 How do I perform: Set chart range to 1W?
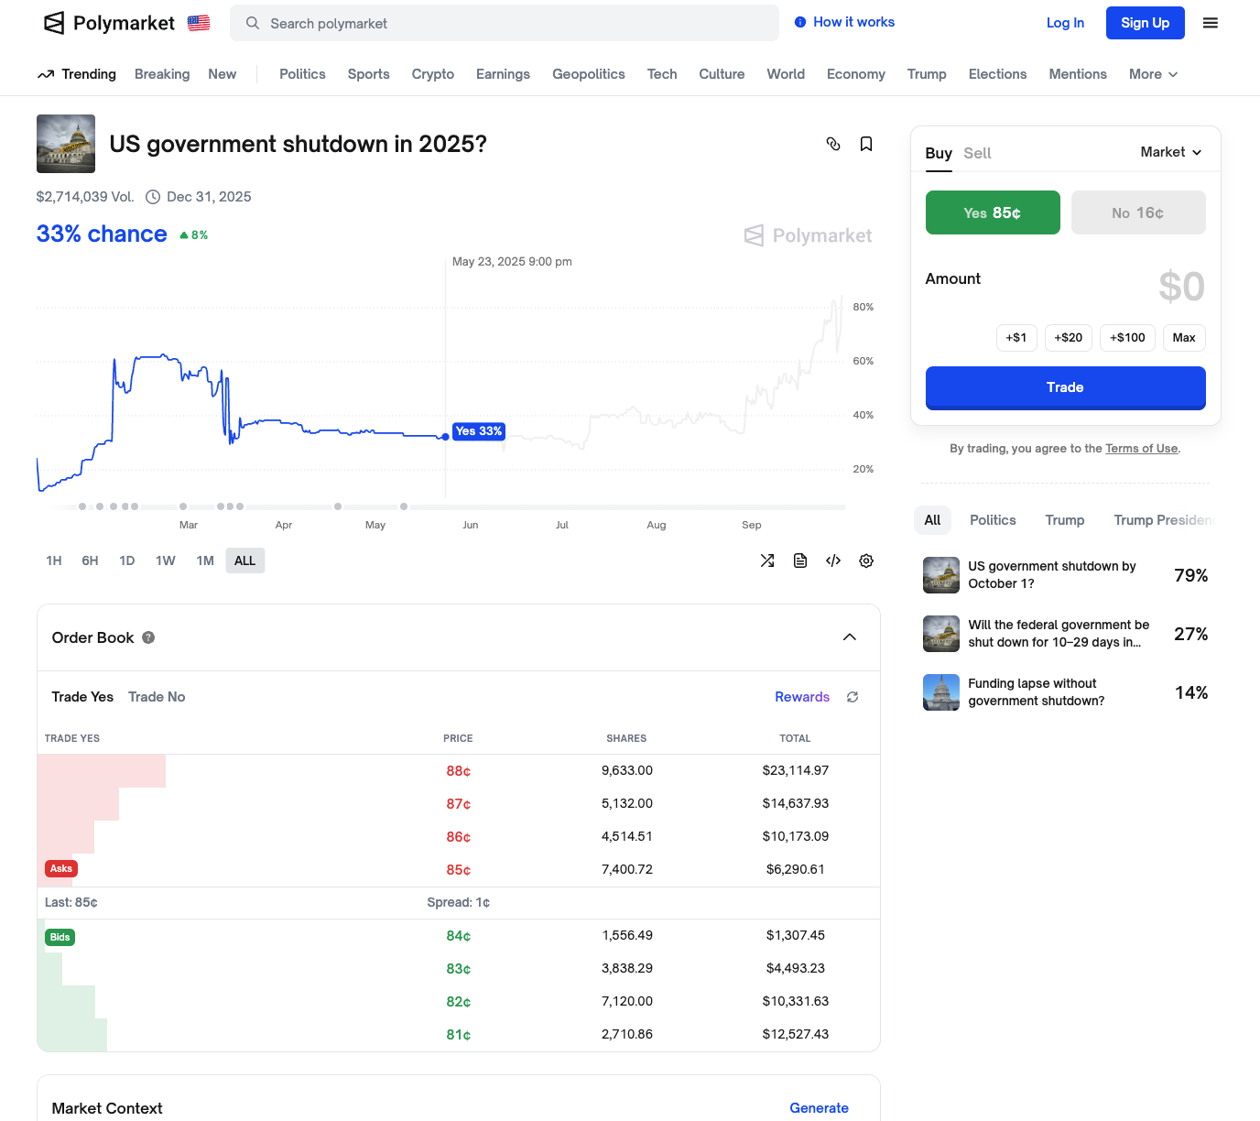165,560
